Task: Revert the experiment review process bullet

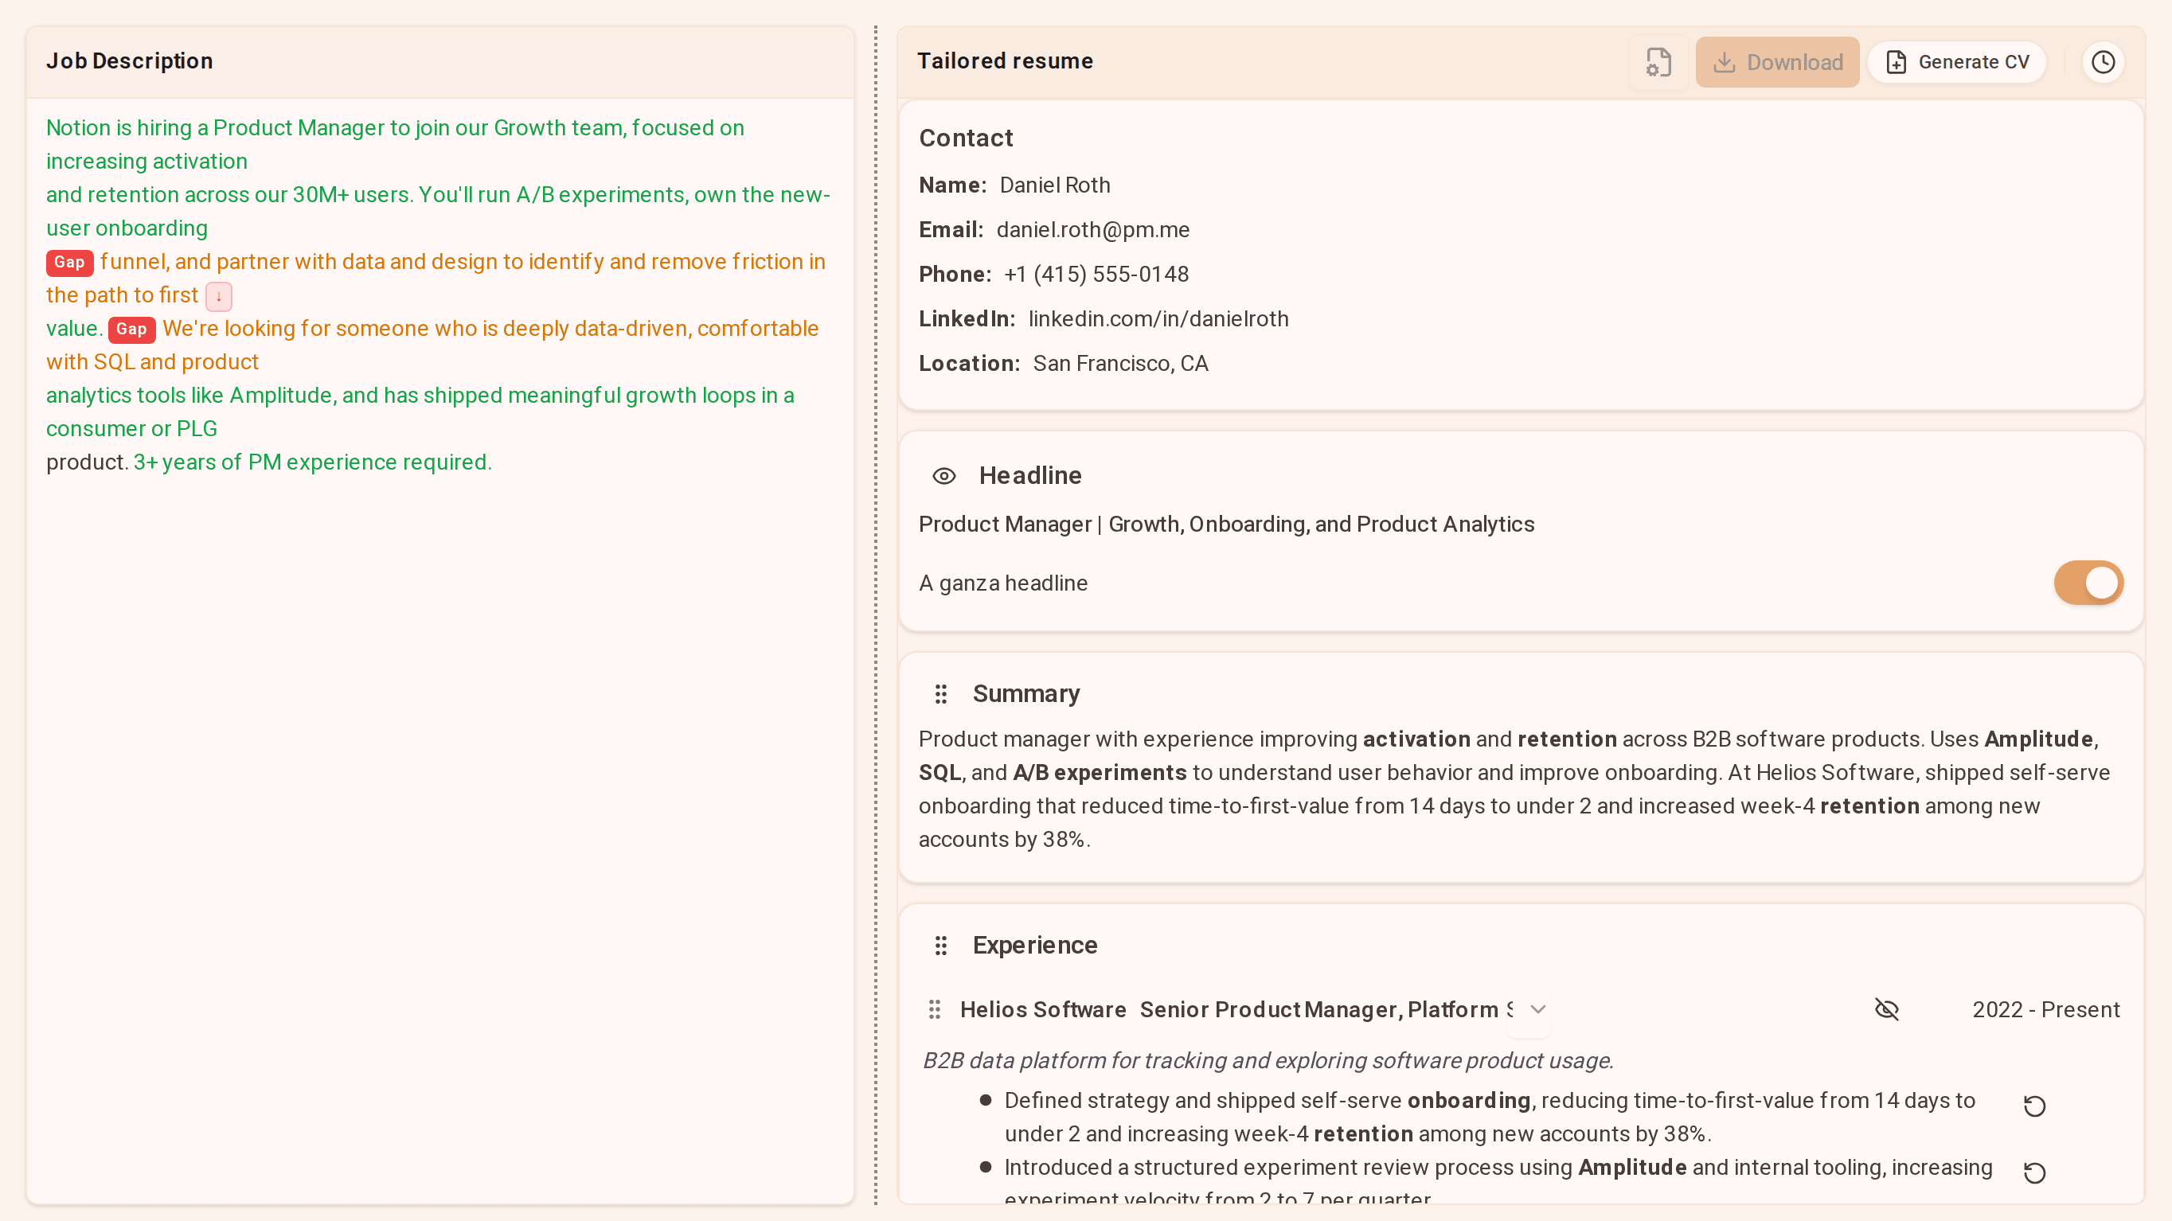Action: pyautogui.click(x=2034, y=1173)
